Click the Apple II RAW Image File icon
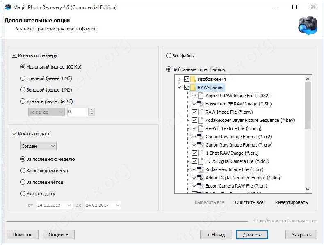The image size is (324, 245). (x=201, y=96)
